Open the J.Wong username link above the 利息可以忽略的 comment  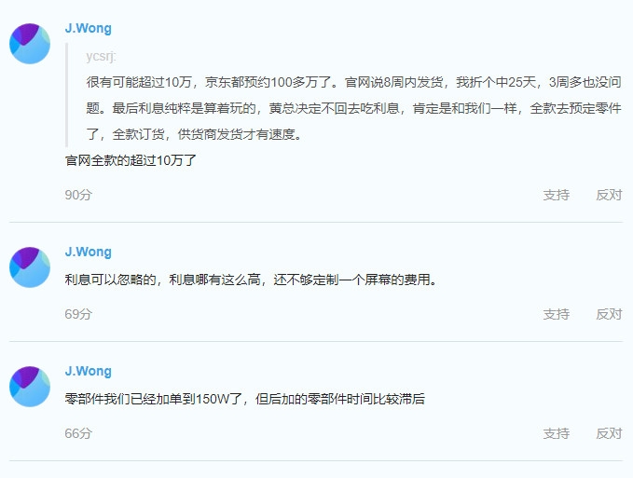point(88,252)
